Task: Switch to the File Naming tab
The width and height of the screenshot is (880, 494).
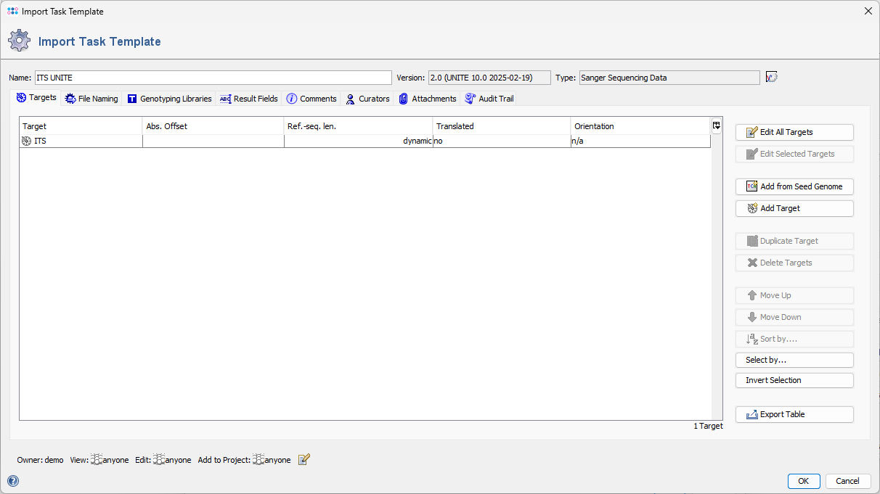Action: pyautogui.click(x=91, y=98)
